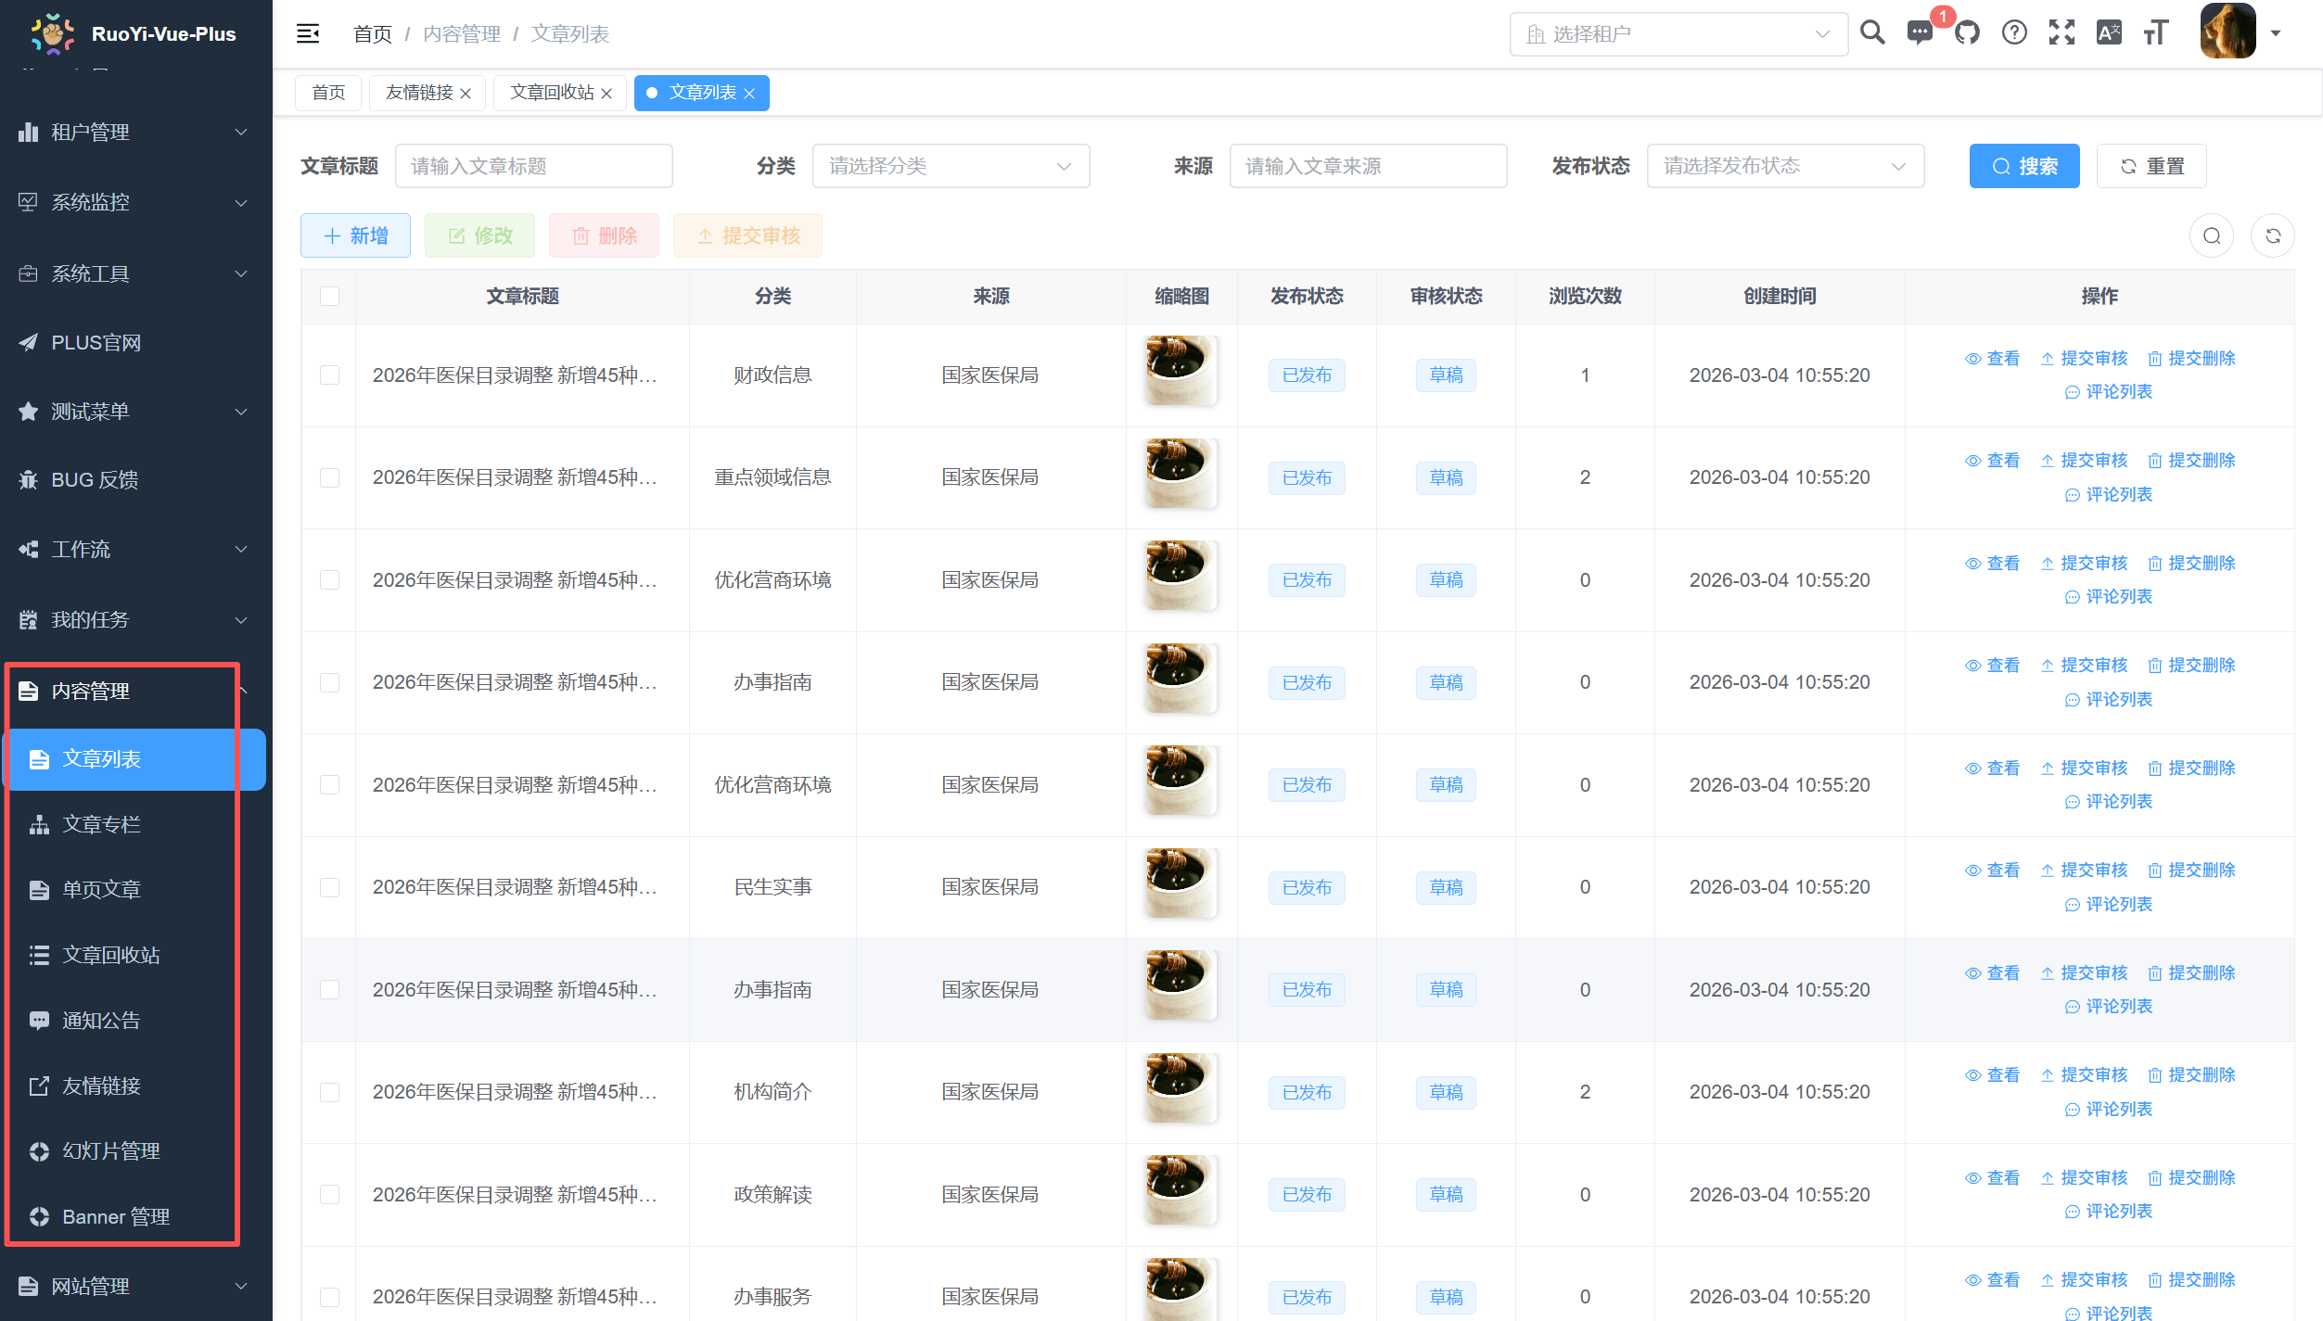
Task: Open the messages icon with red badge
Action: point(1919,33)
